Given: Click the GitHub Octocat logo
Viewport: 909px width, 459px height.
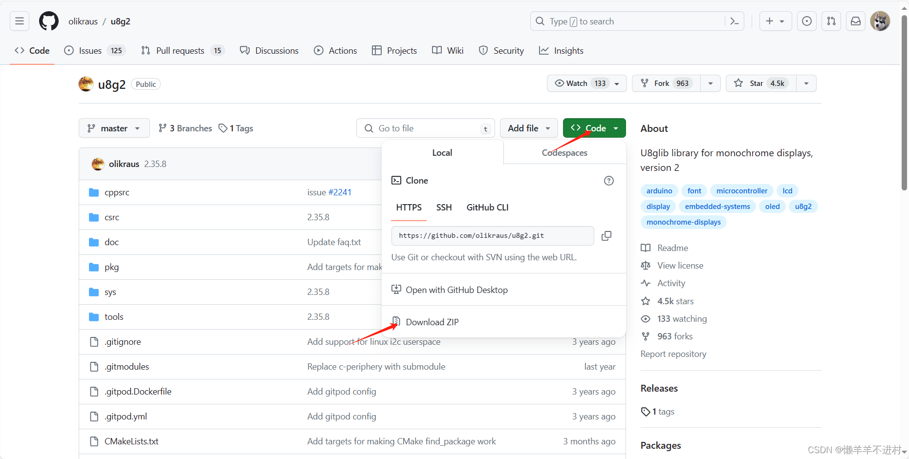Looking at the screenshot, I should [49, 21].
